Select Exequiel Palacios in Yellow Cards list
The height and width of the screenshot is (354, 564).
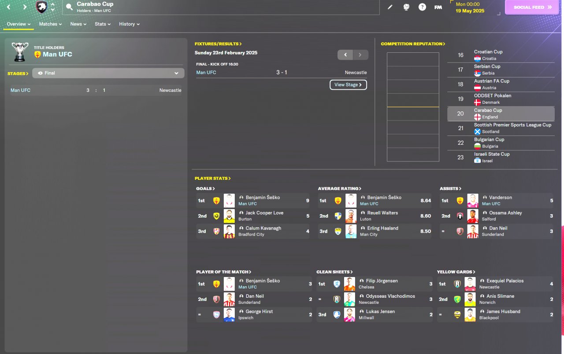pyautogui.click(x=505, y=281)
